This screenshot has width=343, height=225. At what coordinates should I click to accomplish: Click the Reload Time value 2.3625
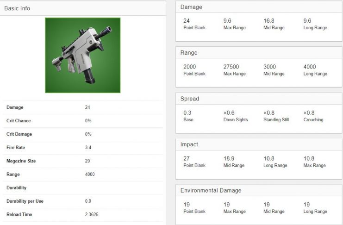tap(92, 214)
